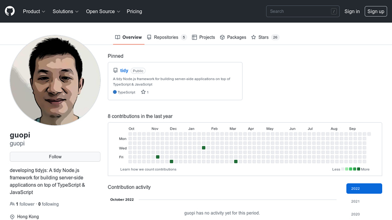Select the November Friday contribution square
Image resolution: width=392 pixels, height=220 pixels.
[x=158, y=157]
